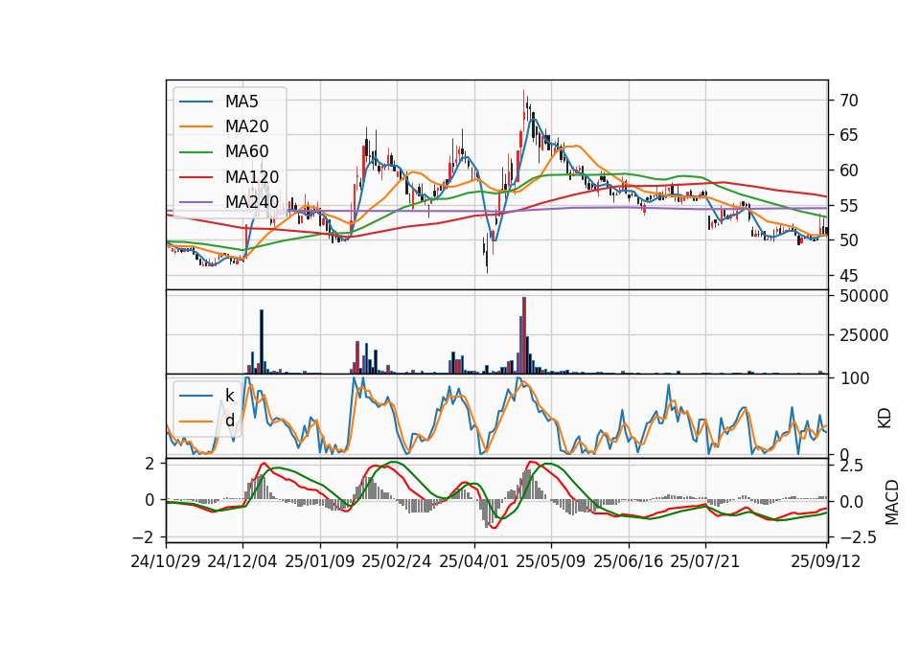Click the orange line sample beside MA20

pyautogui.click(x=195, y=126)
